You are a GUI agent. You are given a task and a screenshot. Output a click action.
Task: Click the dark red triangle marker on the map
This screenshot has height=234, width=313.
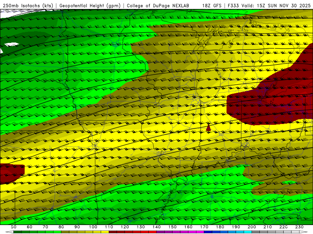pos(208,128)
